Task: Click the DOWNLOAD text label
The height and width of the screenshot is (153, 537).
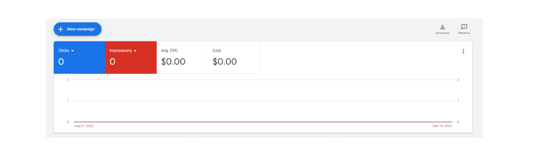Action: pyautogui.click(x=442, y=33)
